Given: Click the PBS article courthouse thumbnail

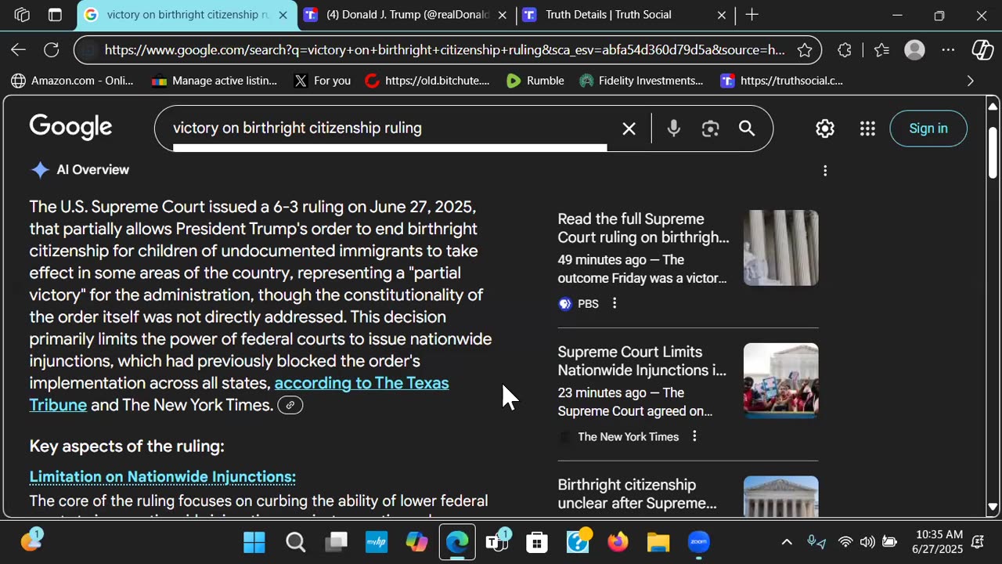Looking at the screenshot, I should [x=780, y=248].
